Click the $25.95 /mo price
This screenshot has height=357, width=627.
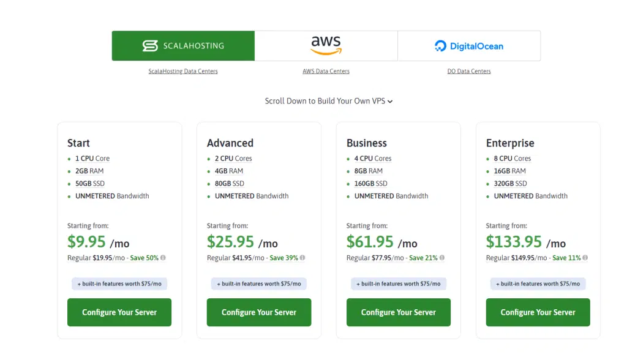click(x=242, y=242)
